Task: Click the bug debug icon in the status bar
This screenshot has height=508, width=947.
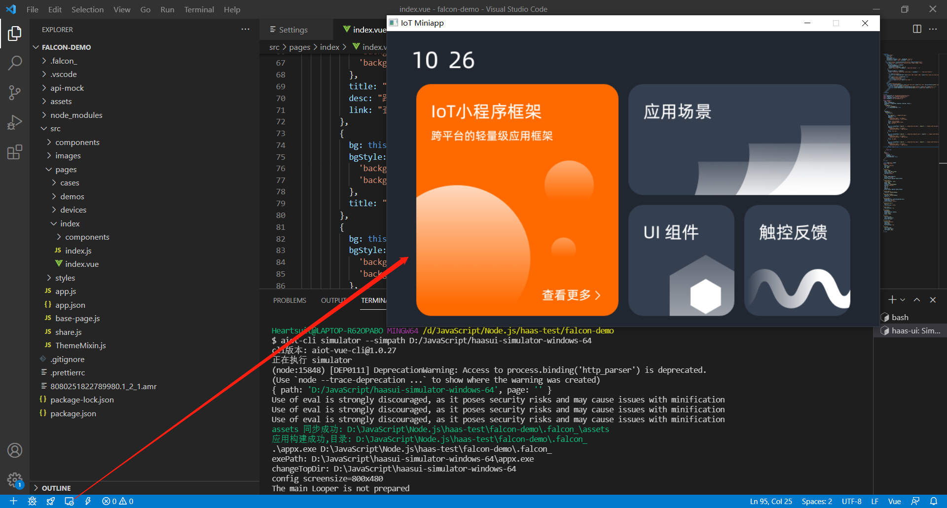Action: (32, 501)
